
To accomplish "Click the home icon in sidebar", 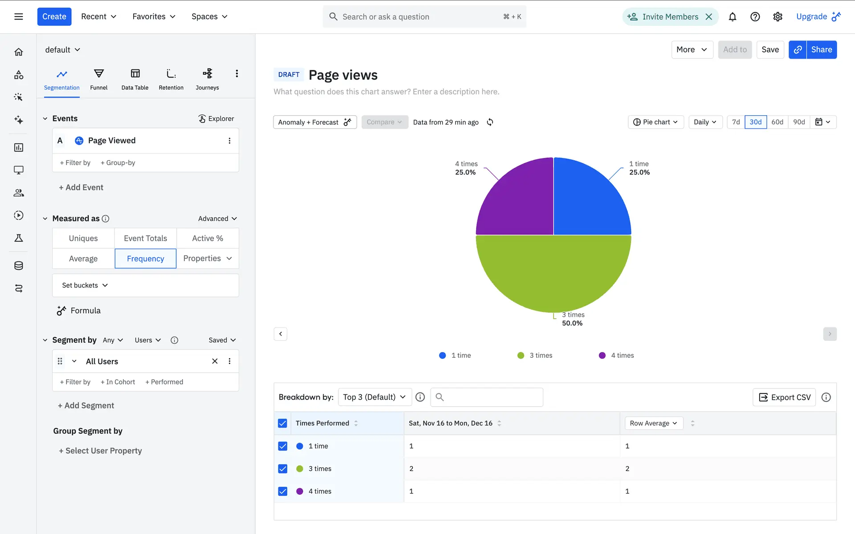I will pos(18,52).
